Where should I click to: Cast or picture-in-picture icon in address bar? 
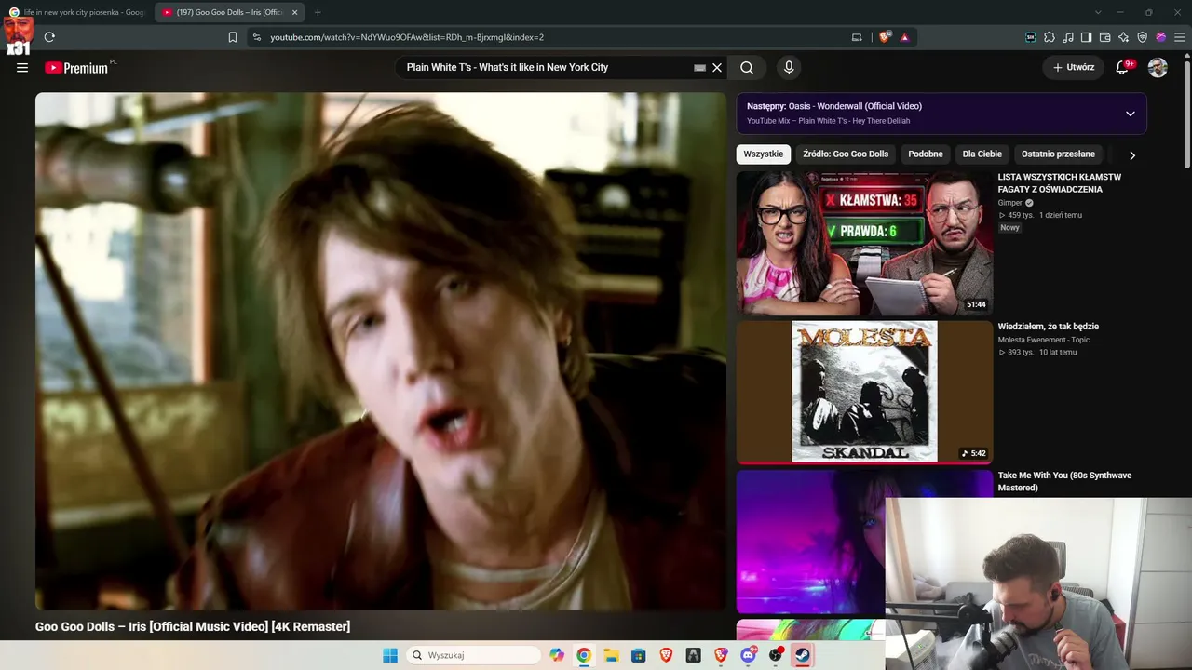[857, 37]
